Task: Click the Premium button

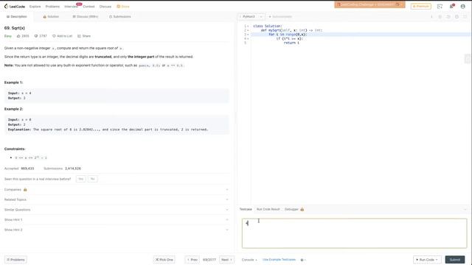Action: [x=421, y=6]
